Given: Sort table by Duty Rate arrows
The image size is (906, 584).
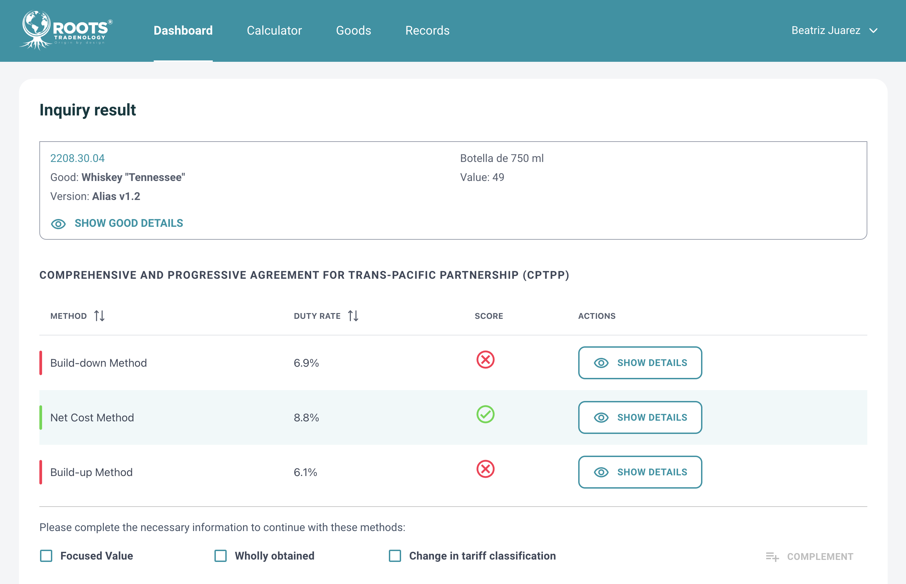Looking at the screenshot, I should point(353,315).
